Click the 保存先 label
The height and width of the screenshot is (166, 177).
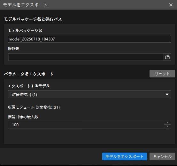coord(13,49)
